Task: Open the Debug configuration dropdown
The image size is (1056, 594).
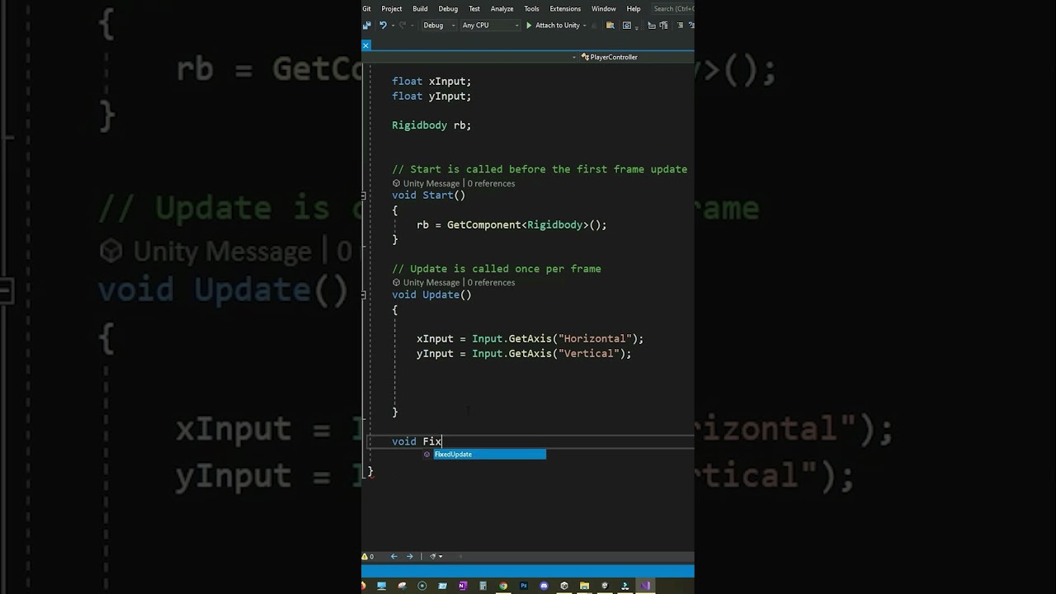Action: (x=439, y=26)
